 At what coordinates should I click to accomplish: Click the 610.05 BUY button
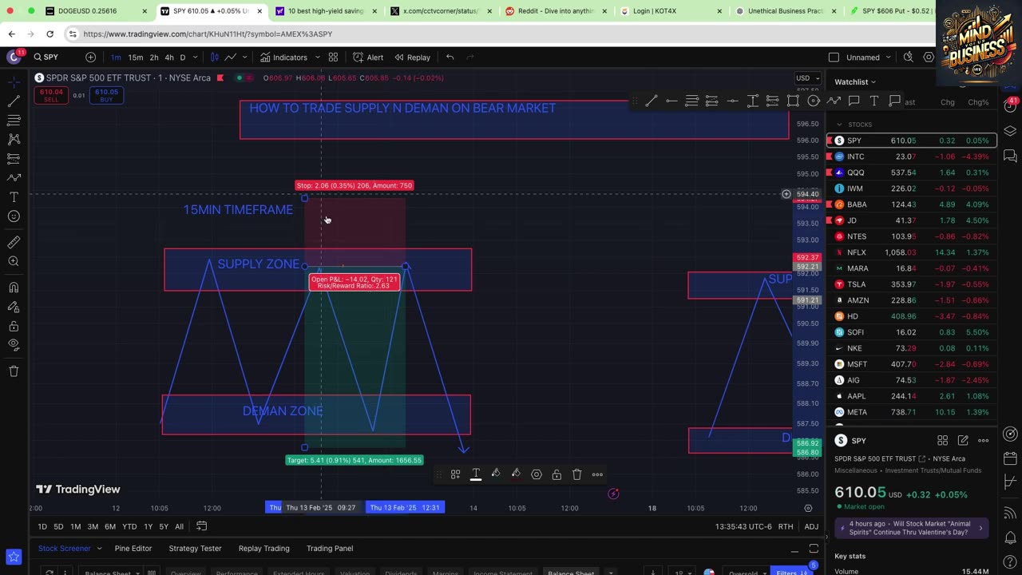tap(106, 95)
